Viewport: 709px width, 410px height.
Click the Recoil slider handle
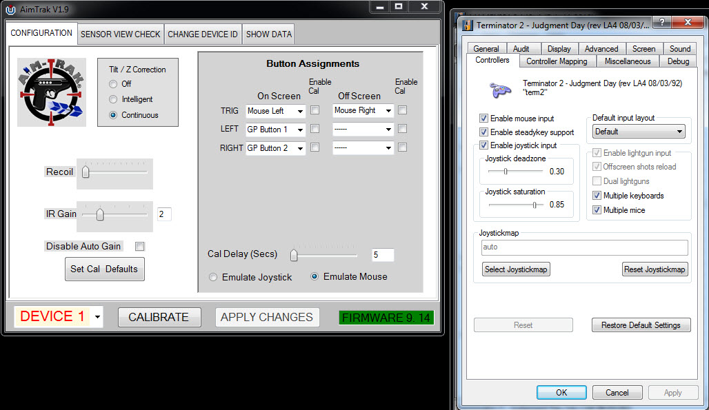pos(86,172)
